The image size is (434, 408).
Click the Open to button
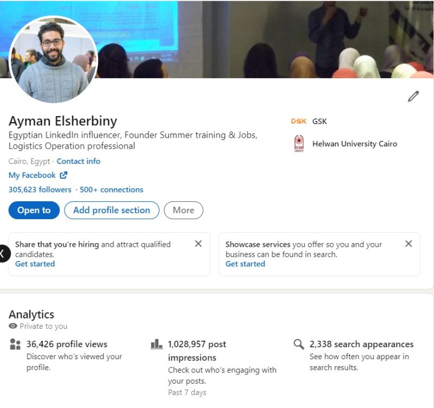point(34,210)
